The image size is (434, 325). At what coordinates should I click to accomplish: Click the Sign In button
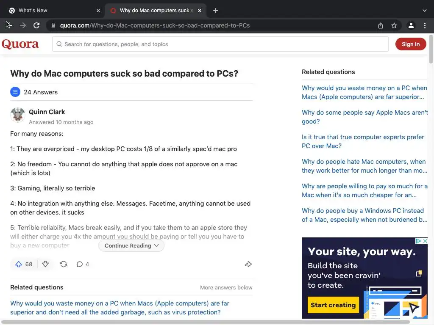[410, 44]
